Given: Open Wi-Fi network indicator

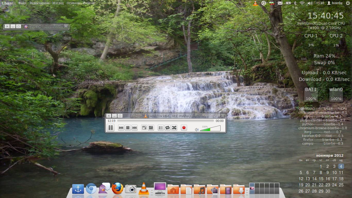Looking at the screenshot, I should (302, 3).
